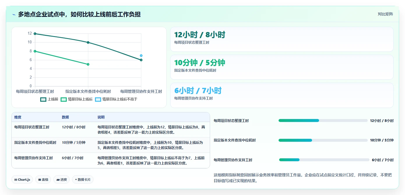Click the 进度 tag
This screenshot has height=195, width=405.
tap(61, 180)
